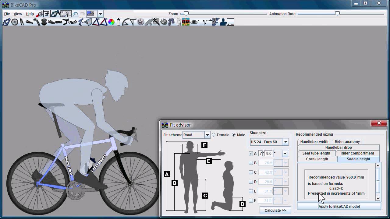Screen dimensions: 390x219
Task: Open the color wheel paint icon
Action: (111, 22)
